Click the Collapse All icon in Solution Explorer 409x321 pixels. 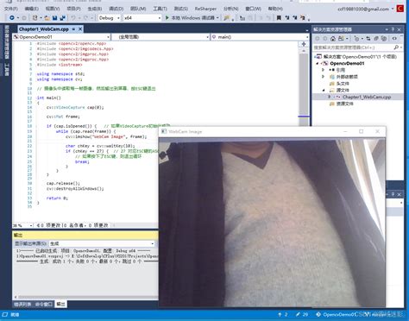pos(376,38)
